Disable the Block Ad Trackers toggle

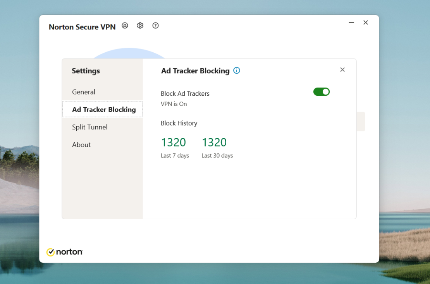pyautogui.click(x=322, y=91)
